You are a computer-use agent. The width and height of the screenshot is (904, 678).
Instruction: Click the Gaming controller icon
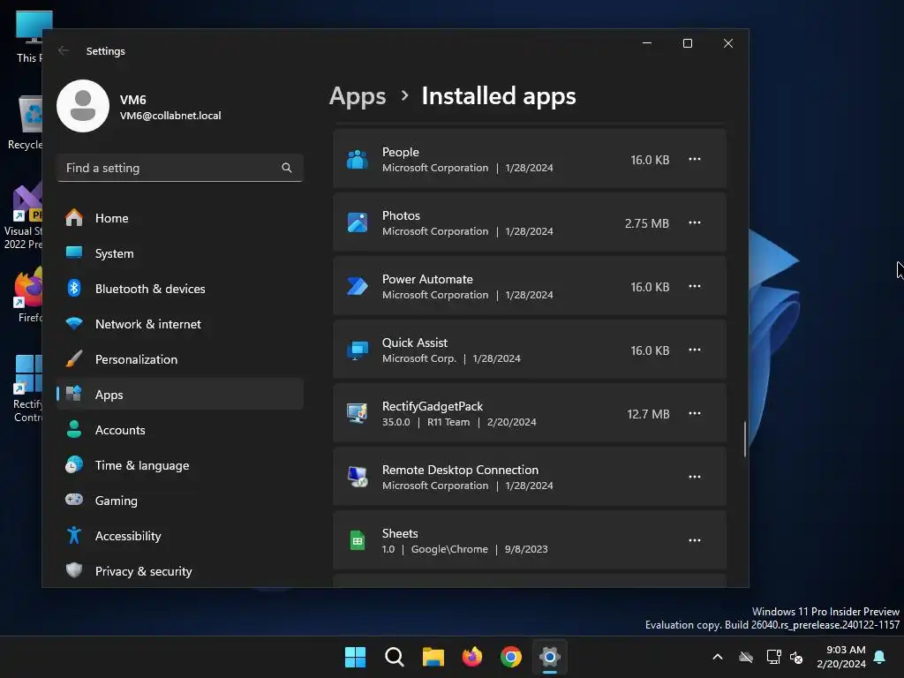tap(74, 500)
